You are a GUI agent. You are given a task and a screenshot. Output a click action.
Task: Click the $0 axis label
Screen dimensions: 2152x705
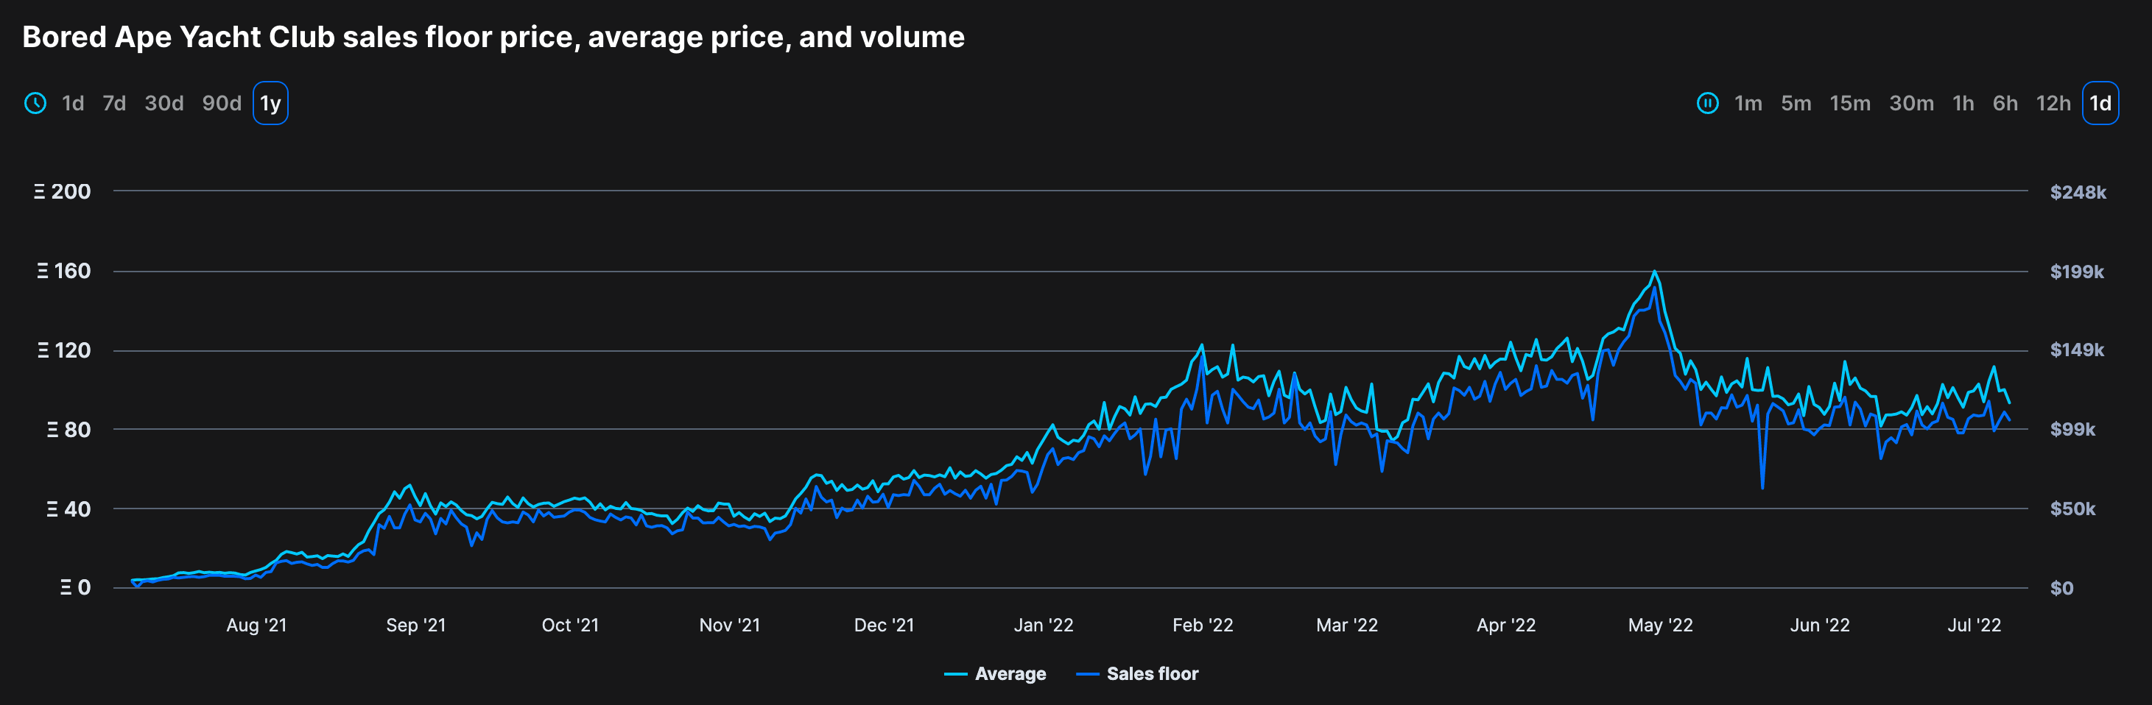[x=2061, y=588]
